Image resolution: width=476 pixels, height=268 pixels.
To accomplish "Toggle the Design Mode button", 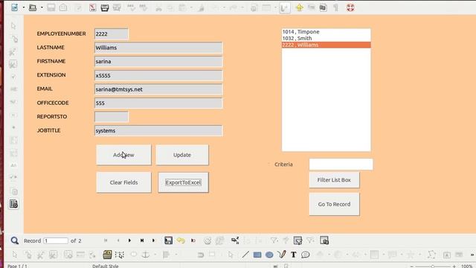I will tap(284, 8).
